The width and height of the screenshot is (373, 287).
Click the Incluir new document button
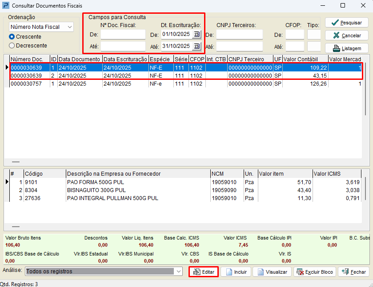click(x=236, y=272)
